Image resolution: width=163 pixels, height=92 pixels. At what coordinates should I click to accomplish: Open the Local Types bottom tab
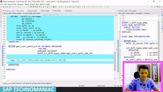pos(34,83)
